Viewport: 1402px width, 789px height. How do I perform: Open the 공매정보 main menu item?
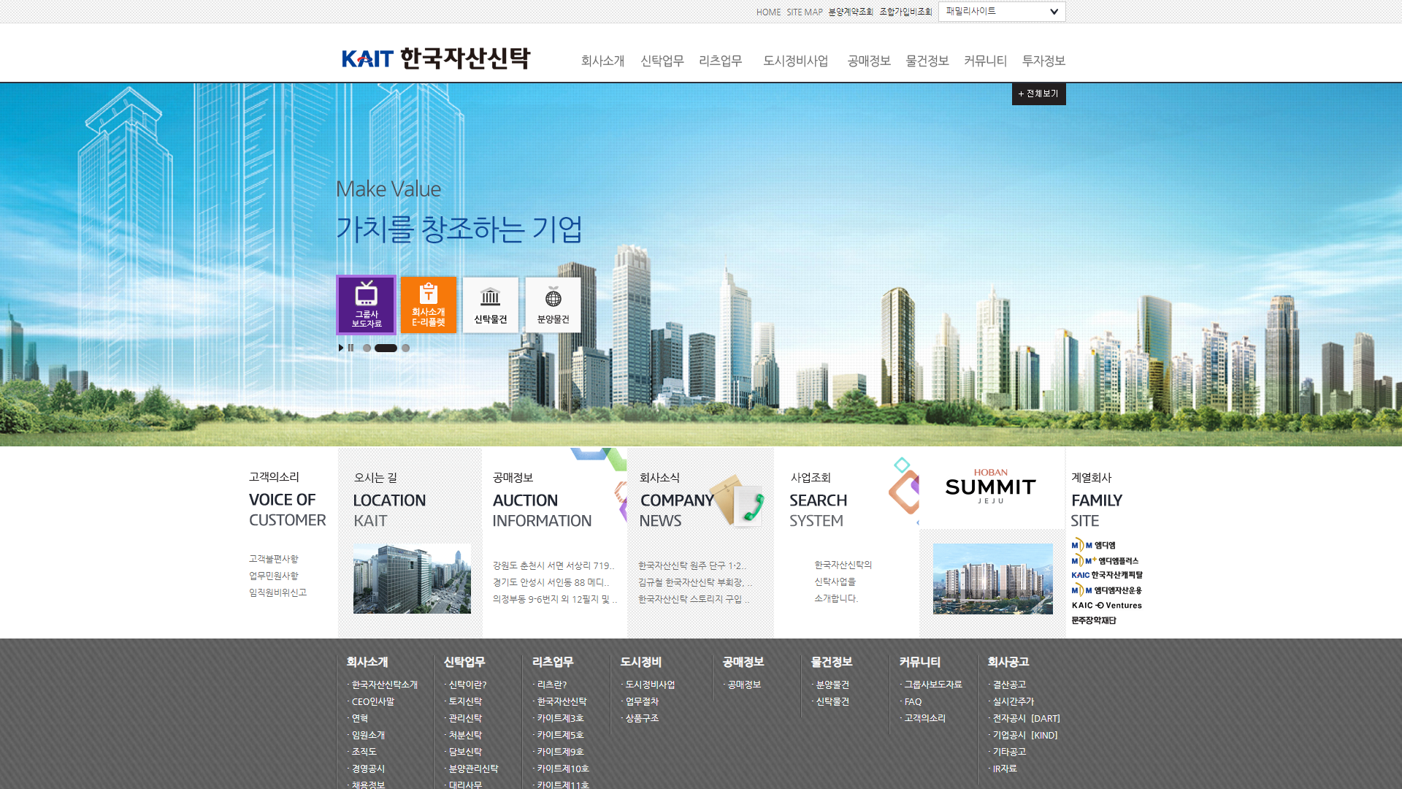click(869, 61)
